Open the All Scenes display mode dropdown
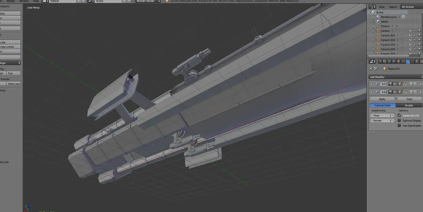Viewport: 423px width, 212px height. pyautogui.click(x=412, y=7)
